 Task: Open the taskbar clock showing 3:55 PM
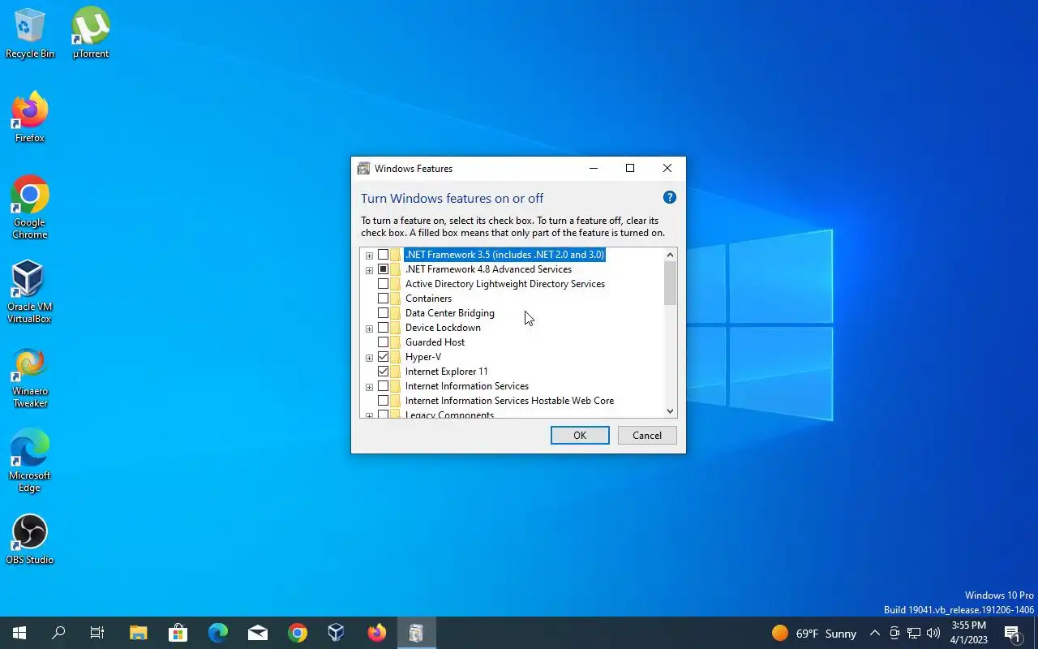(969, 633)
